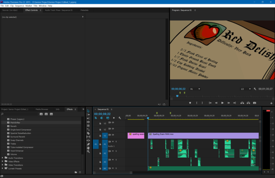275x178 pixels.
Task: Click Export Frame camera icon
Action: pyautogui.click(x=254, y=103)
